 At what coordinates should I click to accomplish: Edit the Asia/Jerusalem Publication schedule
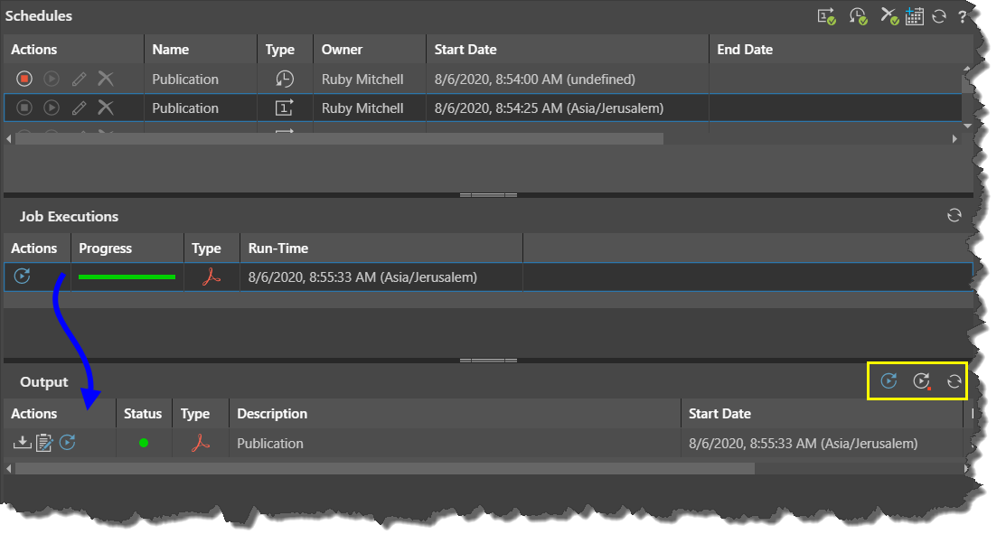79,108
